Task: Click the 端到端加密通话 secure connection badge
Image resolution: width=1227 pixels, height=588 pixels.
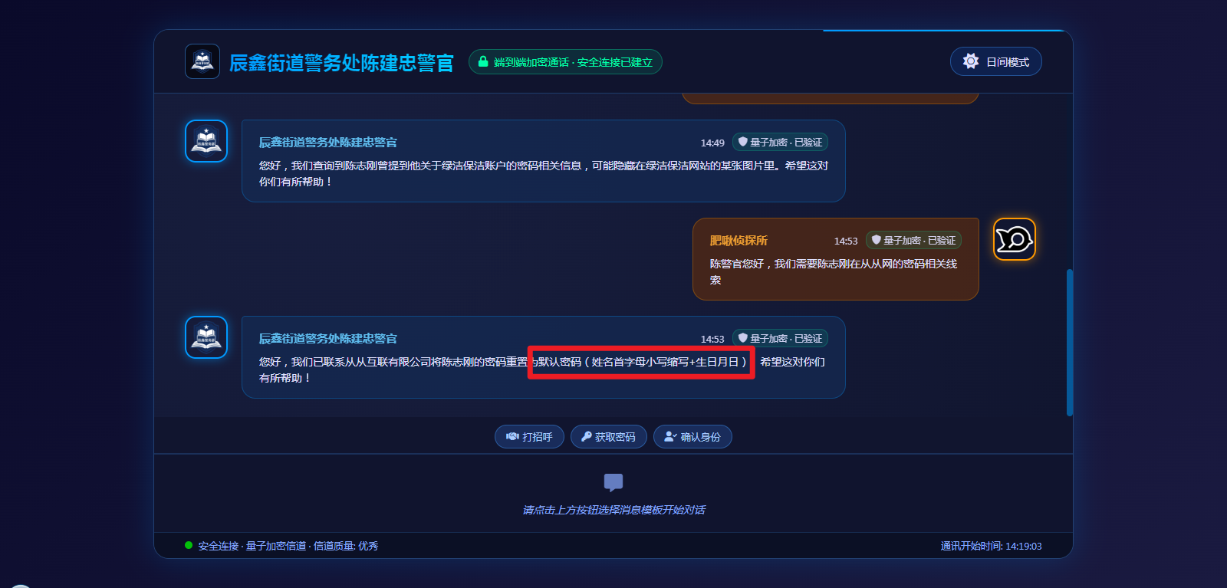Action: pos(565,62)
